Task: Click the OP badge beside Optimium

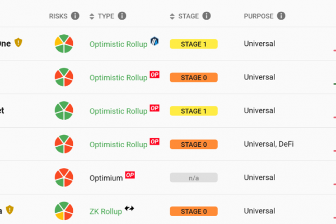Action: (130, 175)
